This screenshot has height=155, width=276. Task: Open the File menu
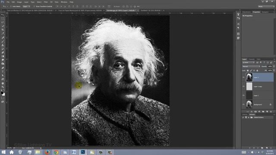pos(8,2)
